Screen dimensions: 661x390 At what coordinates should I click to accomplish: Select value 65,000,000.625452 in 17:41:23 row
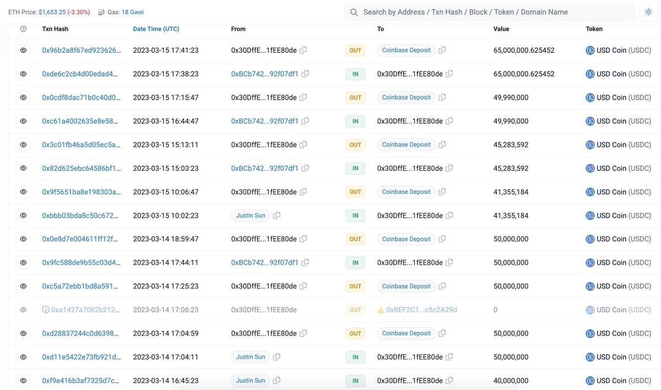point(524,50)
